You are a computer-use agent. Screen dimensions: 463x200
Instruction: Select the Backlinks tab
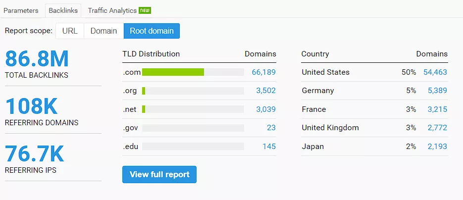63,10
